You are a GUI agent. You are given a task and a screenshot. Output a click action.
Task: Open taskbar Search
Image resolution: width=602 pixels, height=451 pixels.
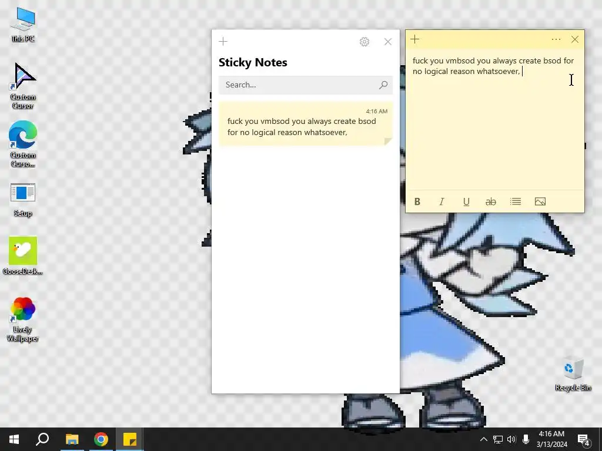tap(42, 439)
